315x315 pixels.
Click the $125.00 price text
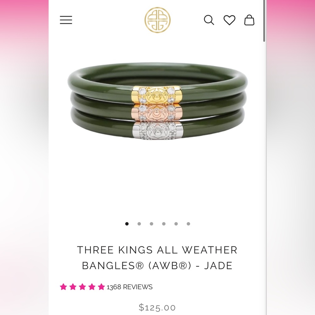[157, 307]
